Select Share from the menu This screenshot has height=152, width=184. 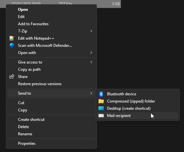pyautogui.click(x=51, y=77)
